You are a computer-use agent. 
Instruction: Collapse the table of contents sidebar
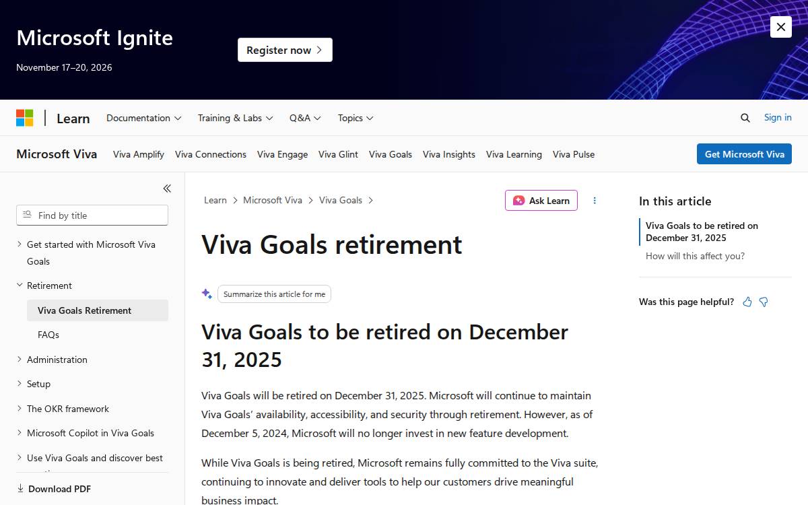167,189
